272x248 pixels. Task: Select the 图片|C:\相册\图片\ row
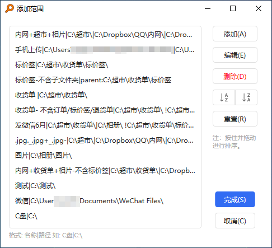tap(105, 156)
